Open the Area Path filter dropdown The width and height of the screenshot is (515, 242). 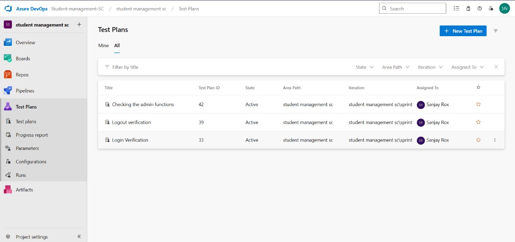coord(396,67)
